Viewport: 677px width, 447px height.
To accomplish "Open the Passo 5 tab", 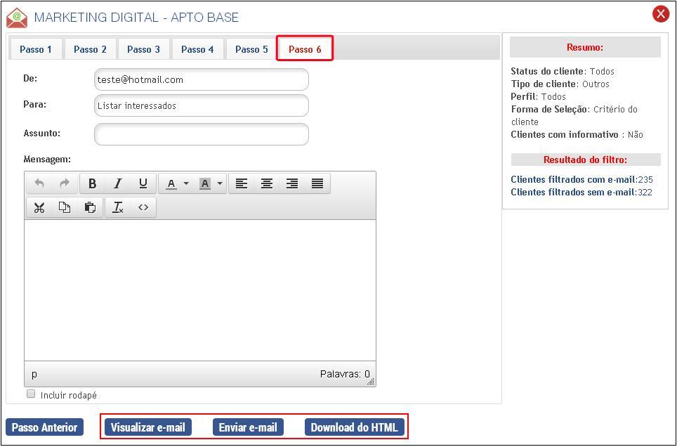I will coord(251,49).
